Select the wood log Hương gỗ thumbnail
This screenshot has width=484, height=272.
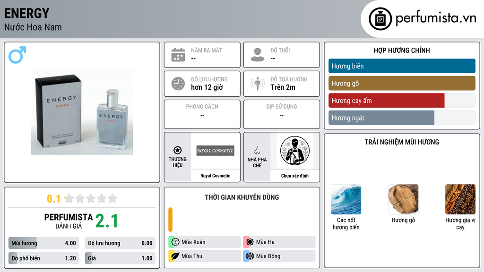coord(403,199)
